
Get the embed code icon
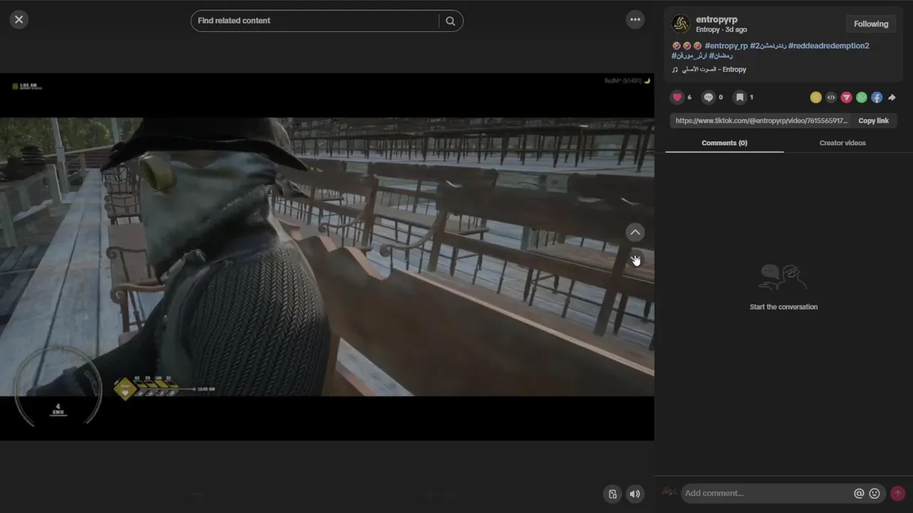click(x=831, y=98)
